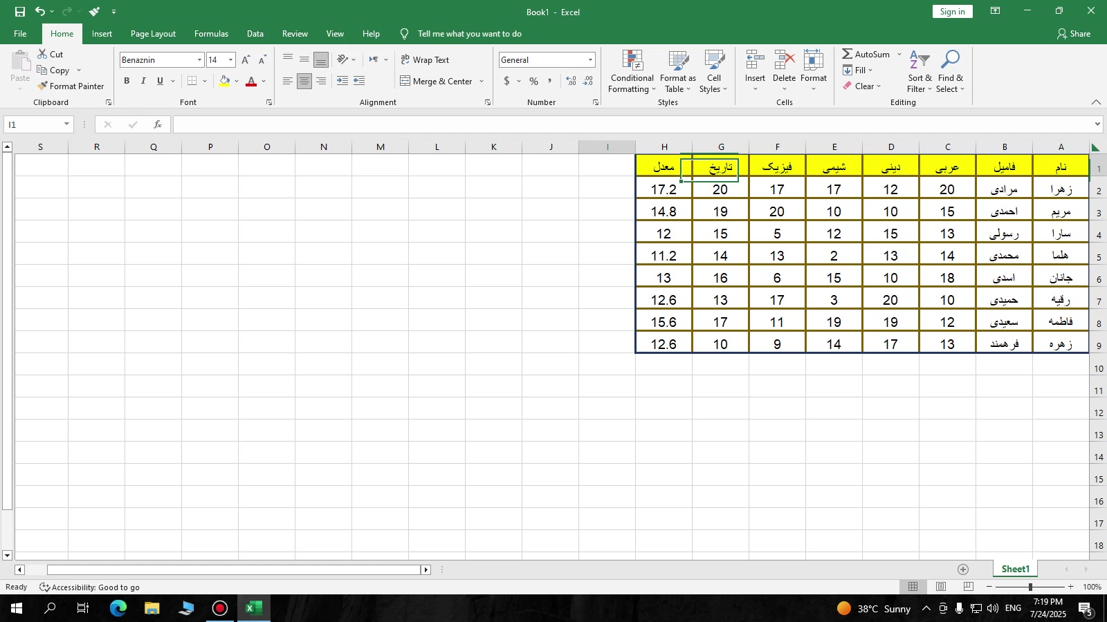Open Sort & Filter options
The width and height of the screenshot is (1107, 622).
920,71
